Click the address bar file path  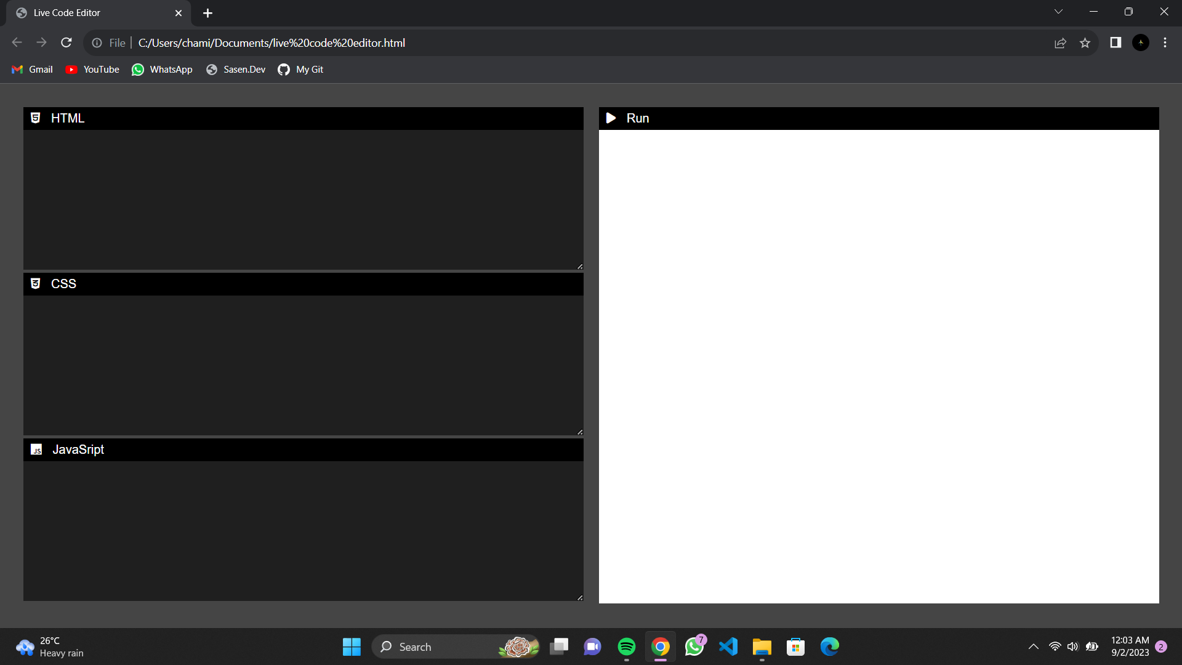(271, 43)
